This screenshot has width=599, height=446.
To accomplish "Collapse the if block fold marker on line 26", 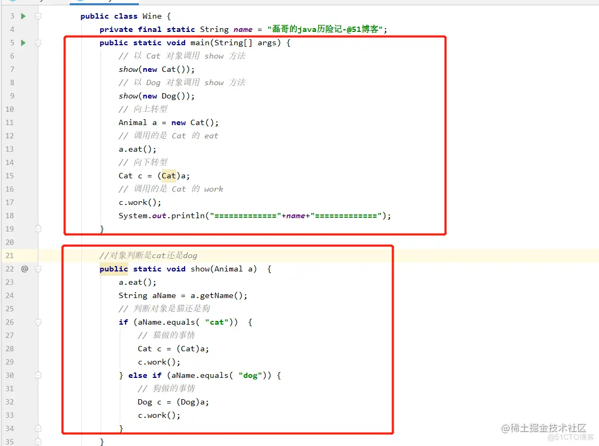I will pyautogui.click(x=38, y=322).
